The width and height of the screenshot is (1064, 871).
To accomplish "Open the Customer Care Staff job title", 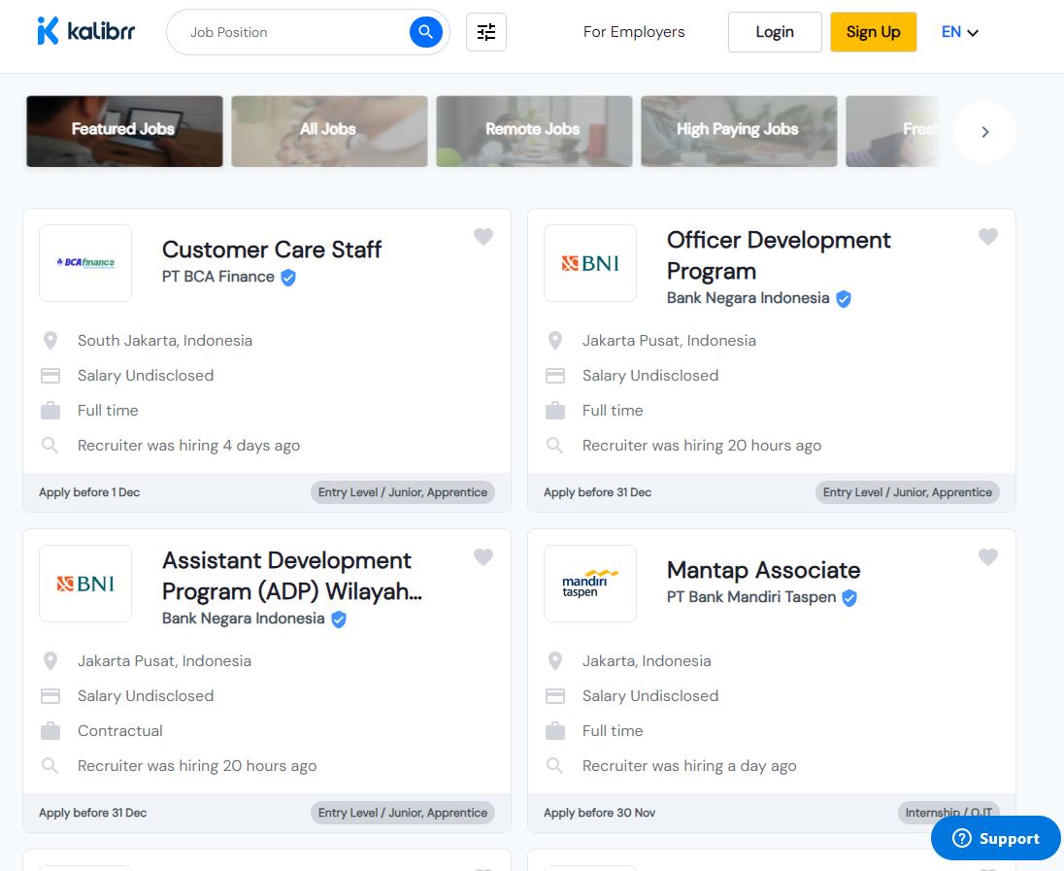I will click(x=272, y=250).
